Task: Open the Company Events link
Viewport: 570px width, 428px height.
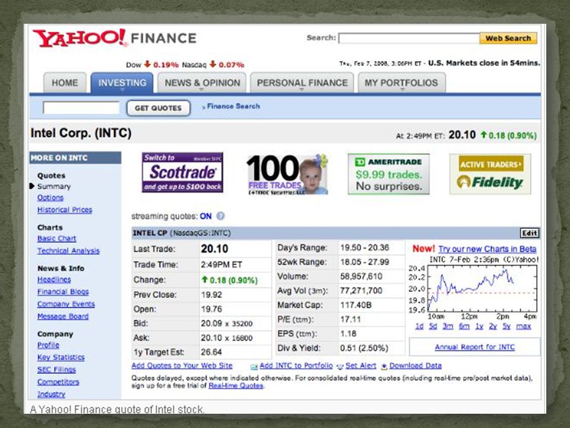Action: 66,304
